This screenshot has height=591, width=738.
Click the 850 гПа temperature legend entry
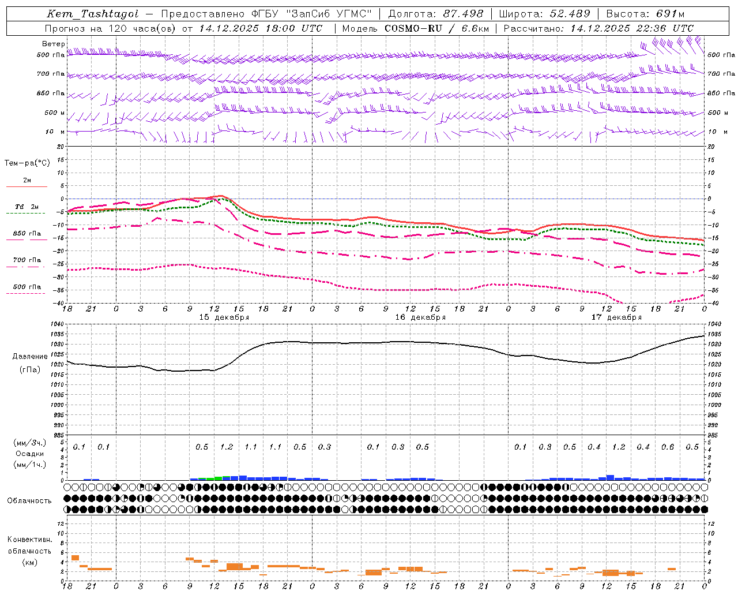(27, 234)
